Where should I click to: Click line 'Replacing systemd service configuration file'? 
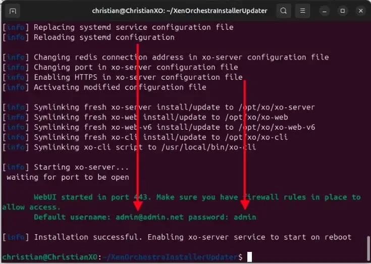(118, 27)
